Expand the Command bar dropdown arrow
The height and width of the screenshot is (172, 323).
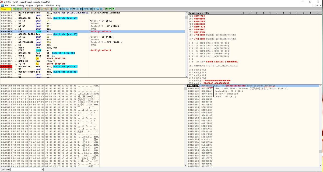point(42,170)
